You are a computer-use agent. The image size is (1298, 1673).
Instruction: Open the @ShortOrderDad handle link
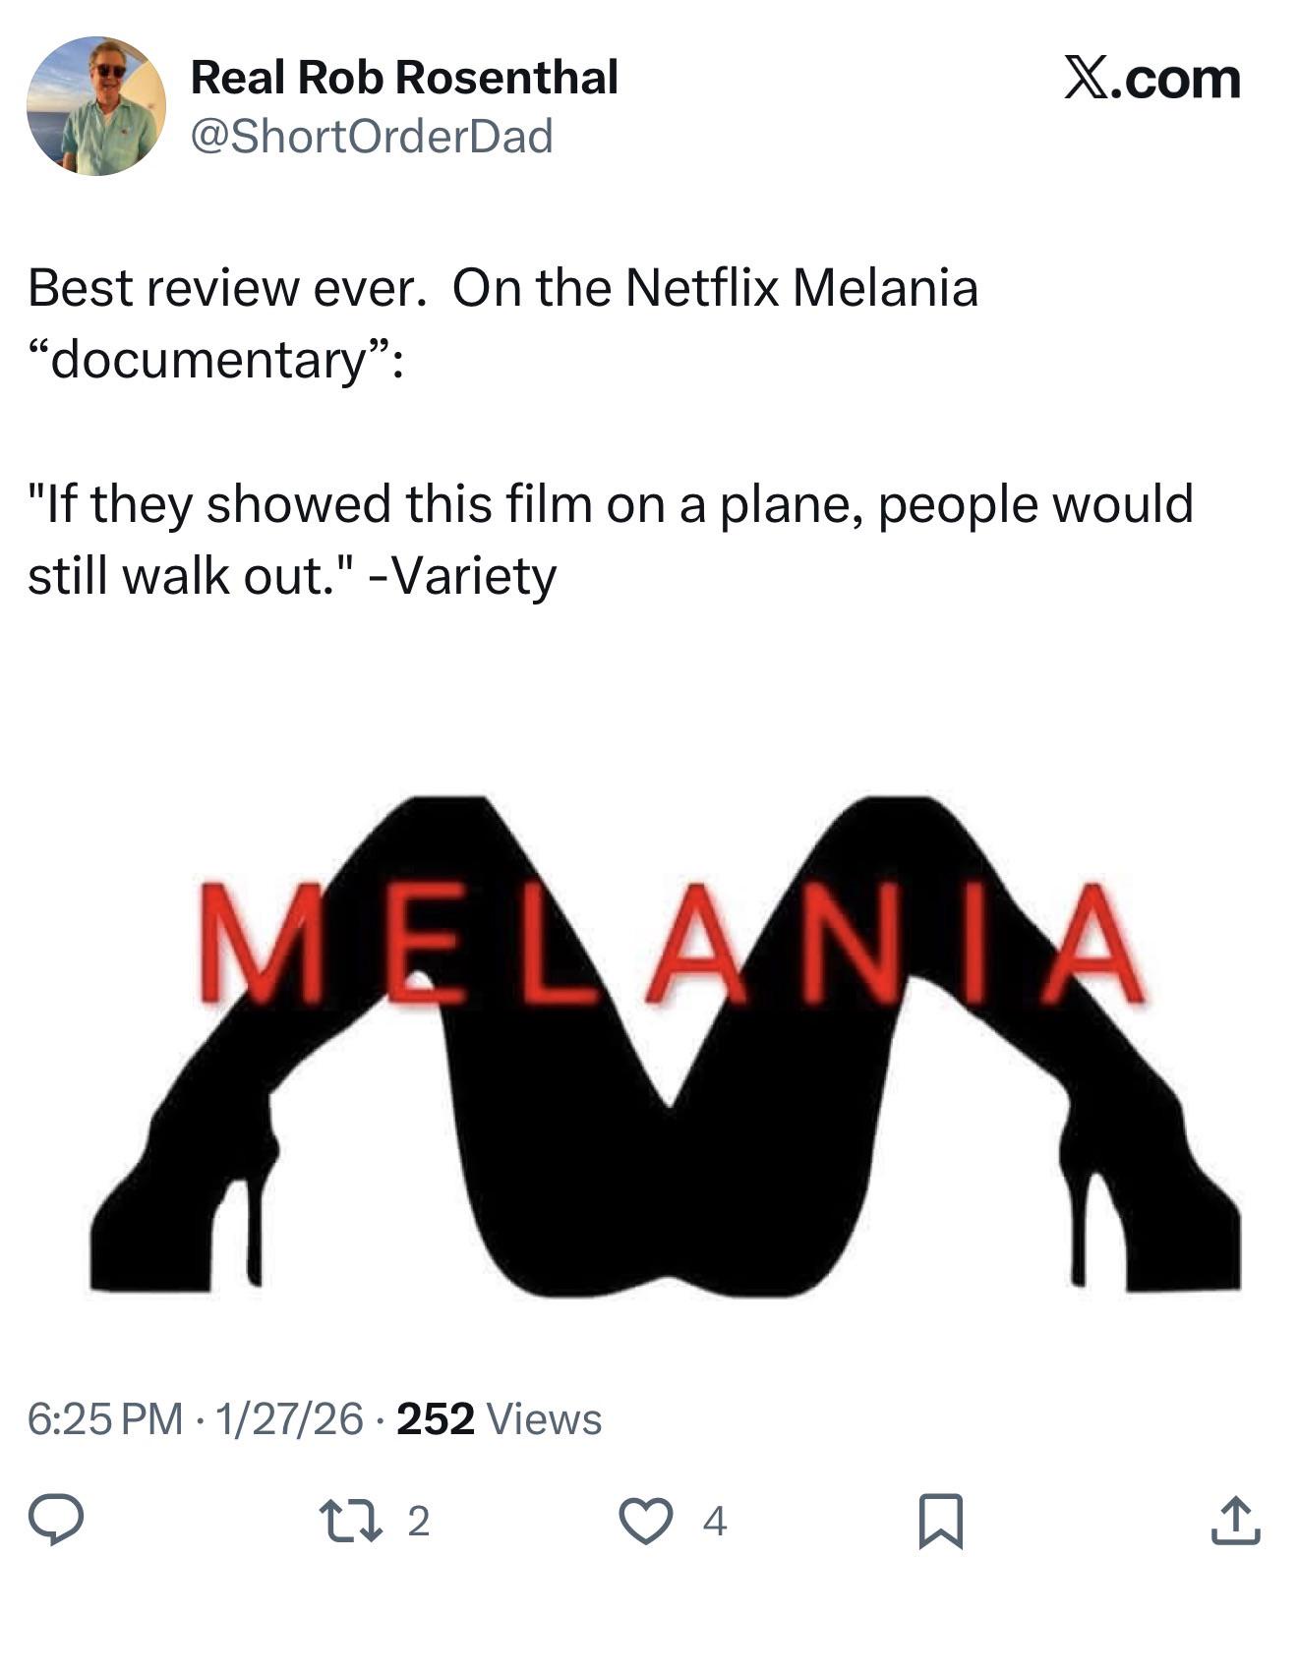372,136
